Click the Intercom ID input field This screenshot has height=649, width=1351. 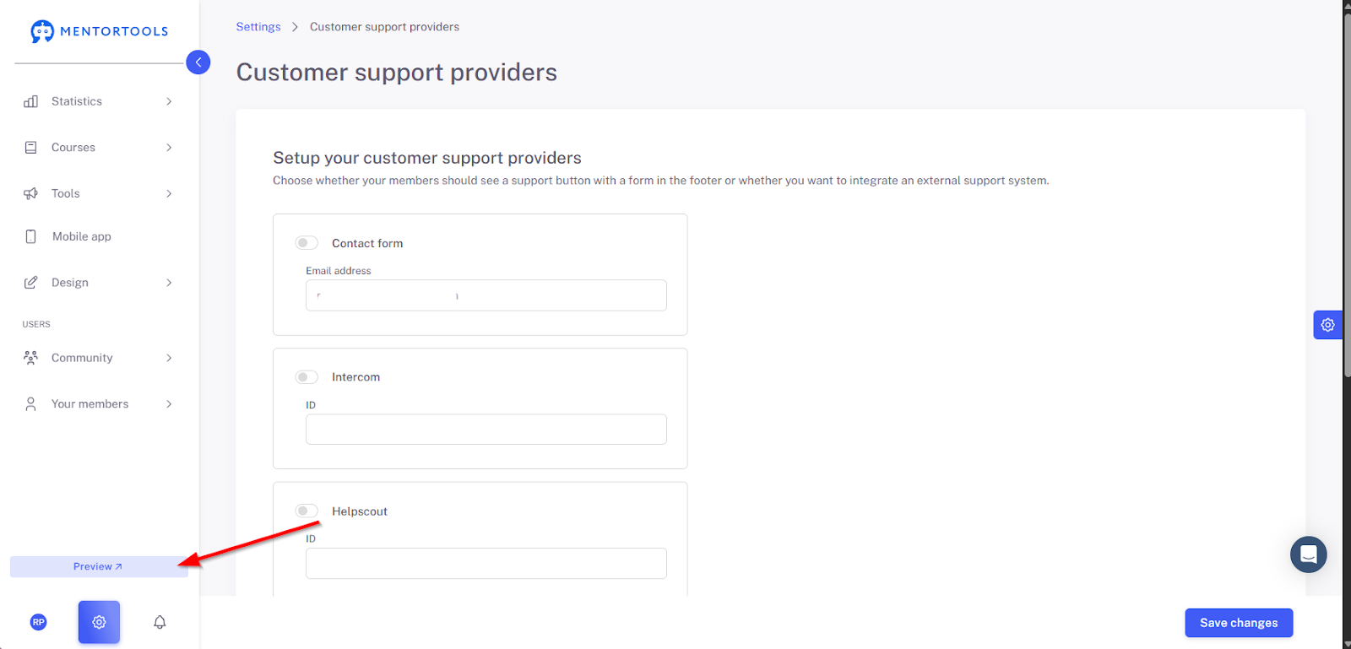click(486, 430)
